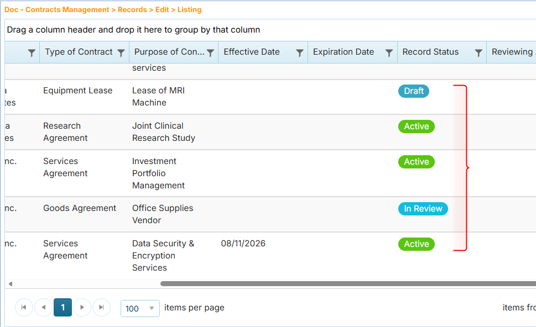Open the Record Status column filter
The image size is (536, 327).
click(478, 52)
